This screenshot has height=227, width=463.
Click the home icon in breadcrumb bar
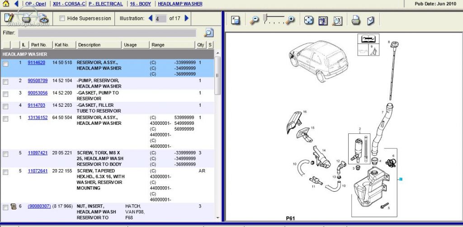point(5,4)
